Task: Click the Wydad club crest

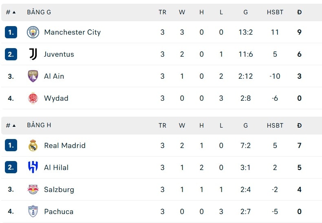Action: 33,98
